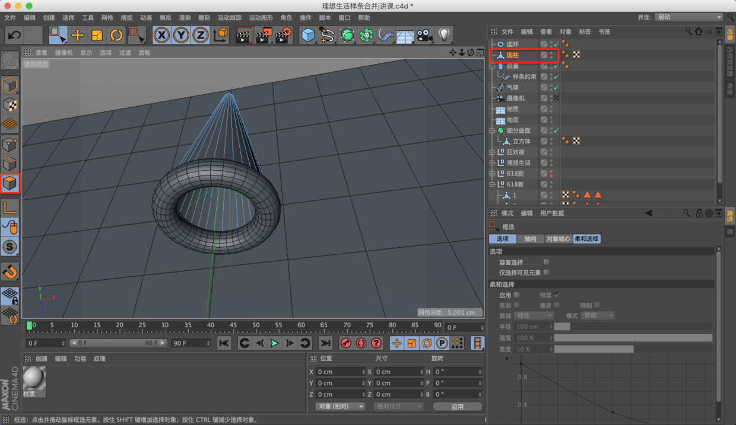
Task: Jump to the animation end
Action: click(325, 343)
